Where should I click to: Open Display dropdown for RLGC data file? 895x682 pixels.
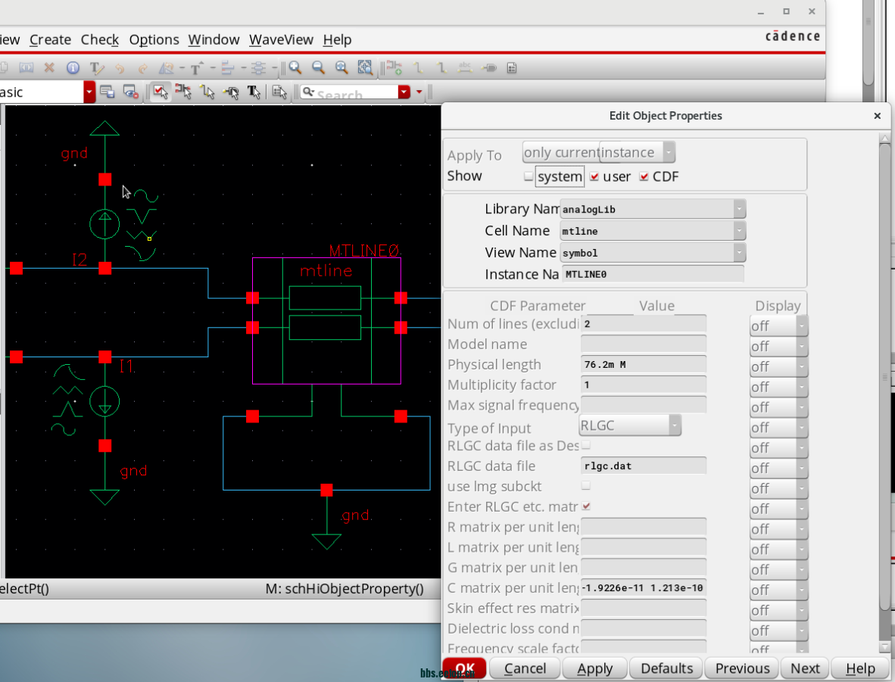click(x=778, y=468)
